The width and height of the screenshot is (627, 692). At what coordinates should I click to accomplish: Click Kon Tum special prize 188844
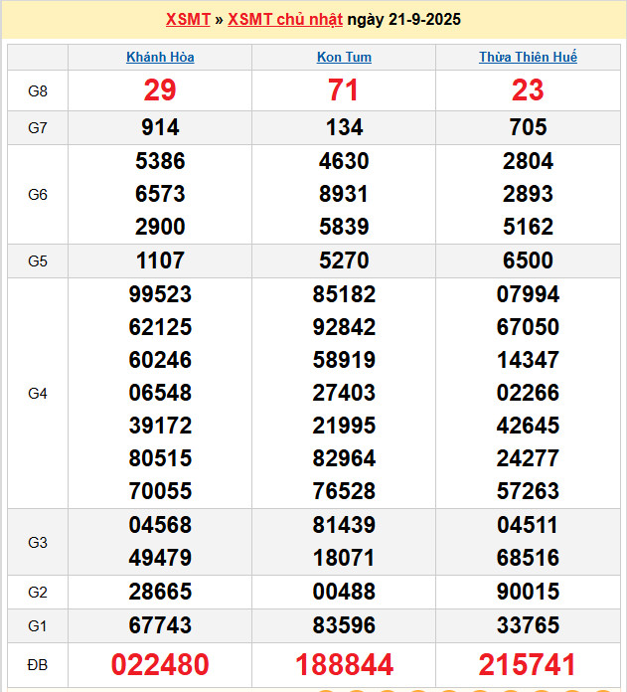(344, 664)
